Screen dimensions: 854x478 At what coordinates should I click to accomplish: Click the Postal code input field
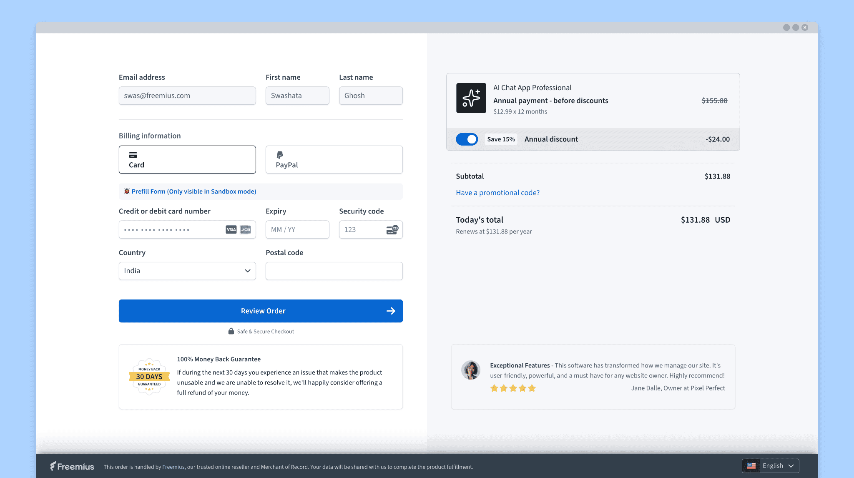334,271
